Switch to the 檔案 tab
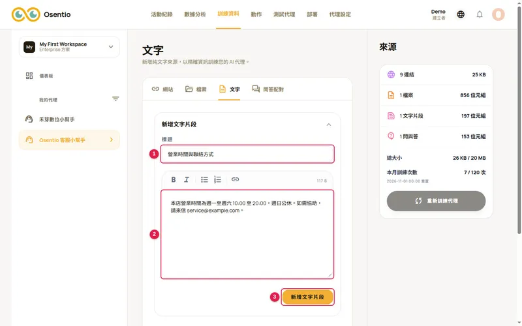Screen dimensions: 522x326 (196, 89)
